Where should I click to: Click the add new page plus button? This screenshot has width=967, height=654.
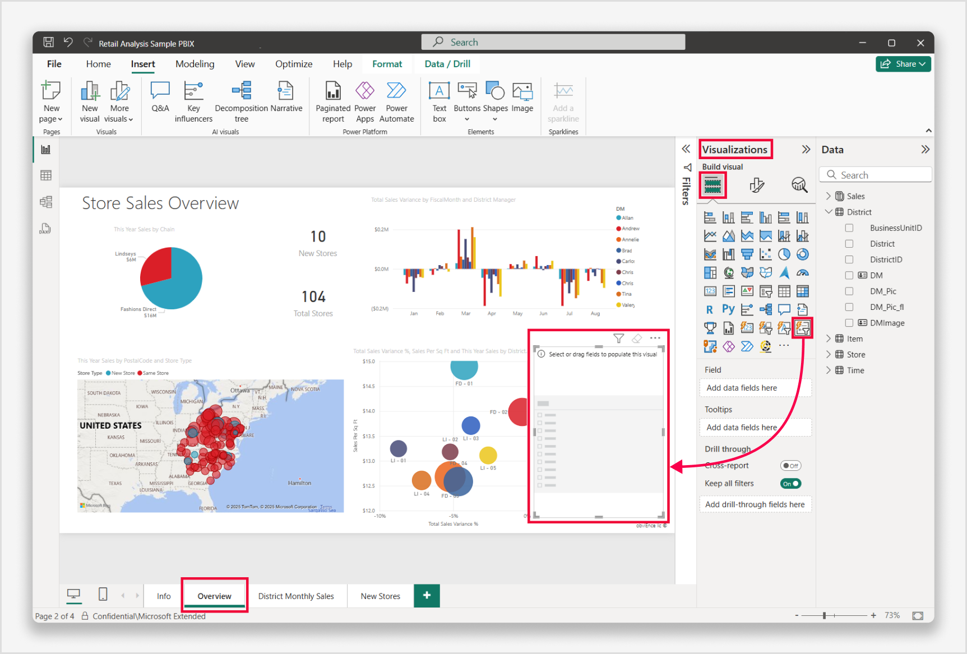click(x=427, y=595)
